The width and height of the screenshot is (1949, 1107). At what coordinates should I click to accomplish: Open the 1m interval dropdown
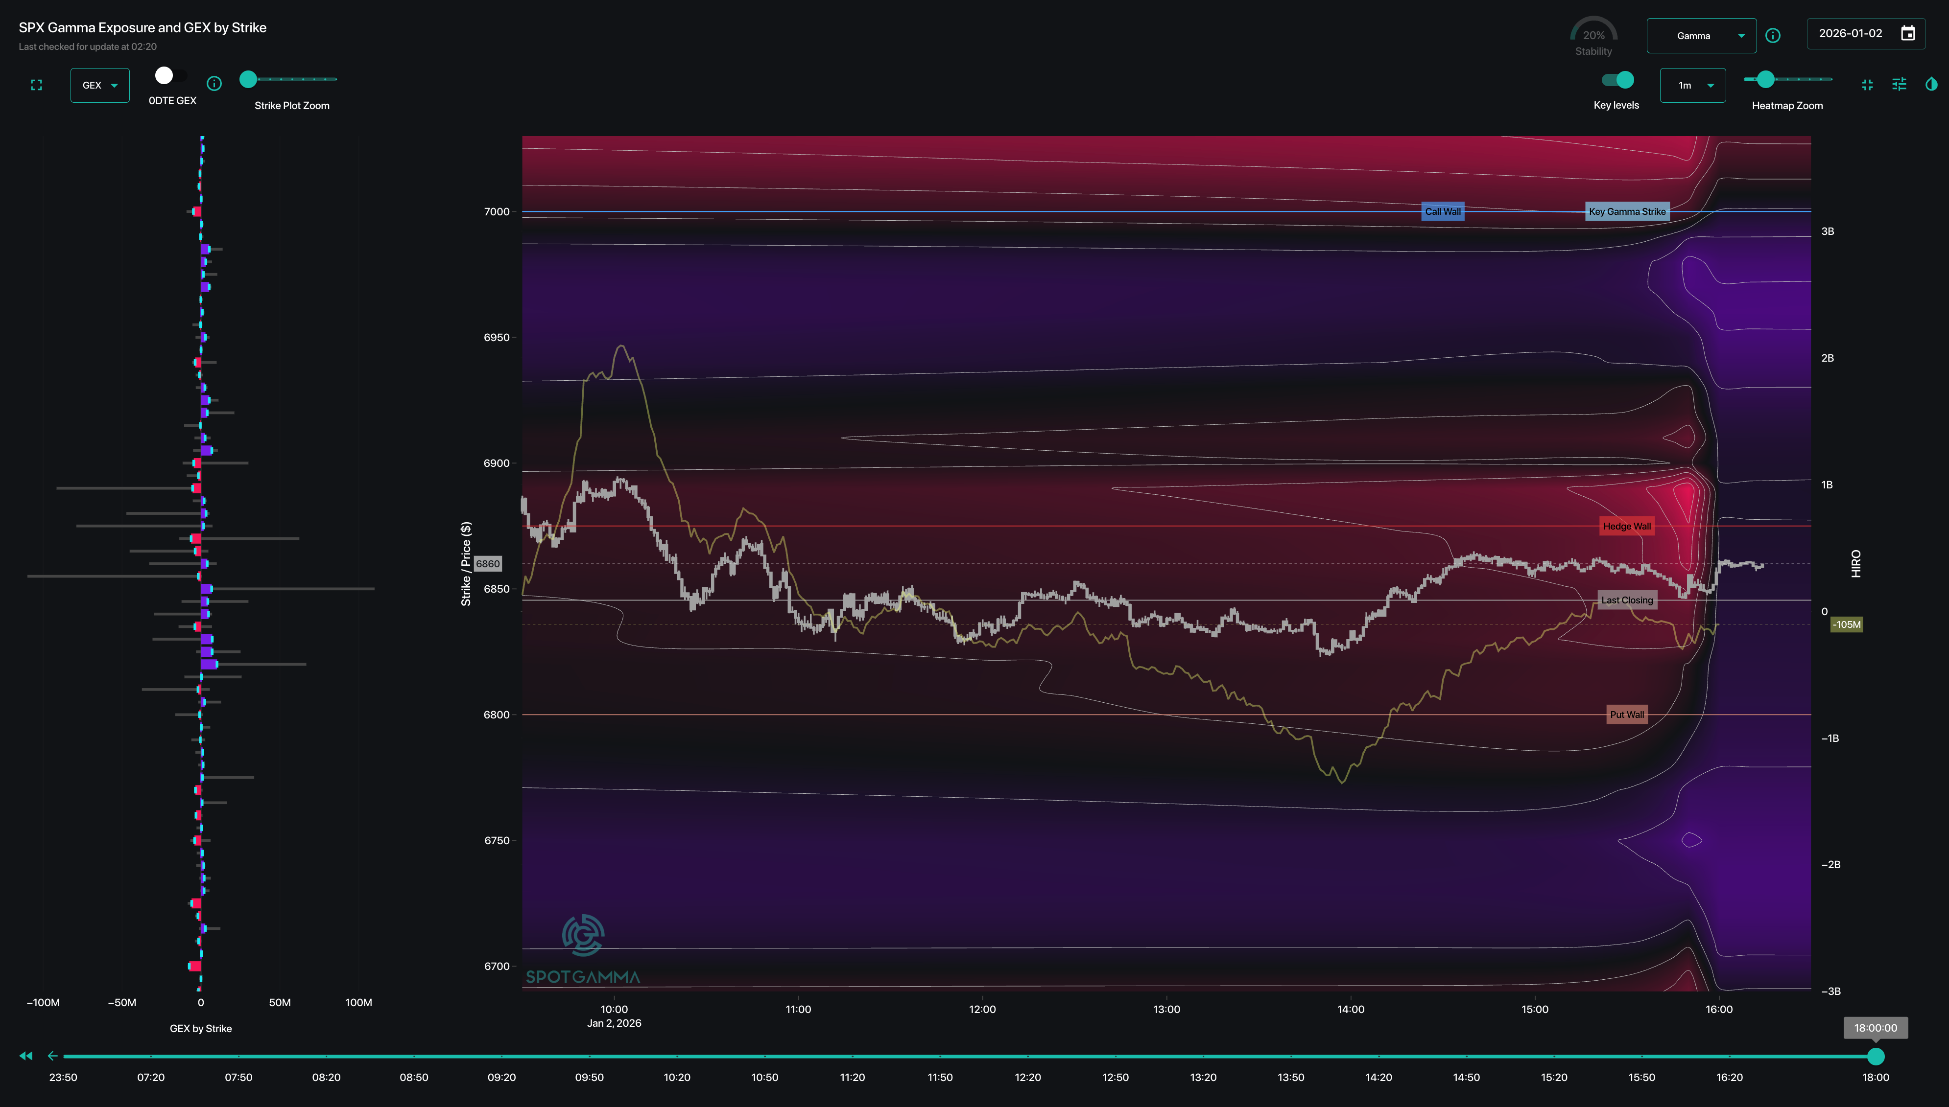tap(1692, 85)
